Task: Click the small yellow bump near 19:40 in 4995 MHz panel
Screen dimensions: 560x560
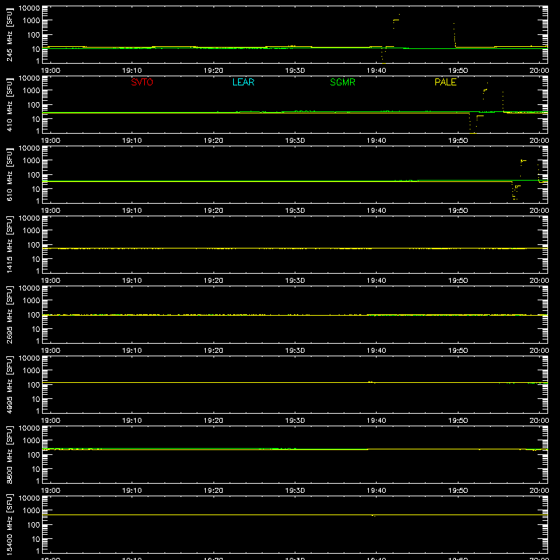Action: [x=372, y=382]
